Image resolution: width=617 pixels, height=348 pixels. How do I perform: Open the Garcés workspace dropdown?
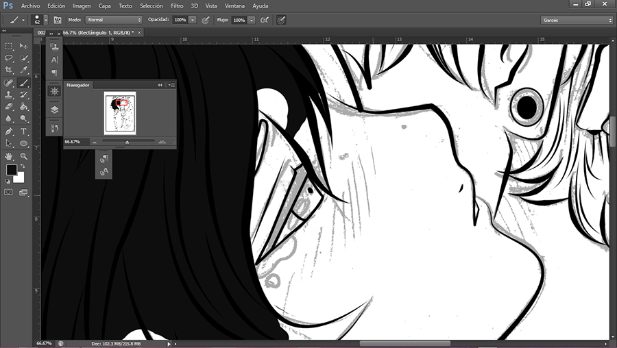[x=577, y=21]
